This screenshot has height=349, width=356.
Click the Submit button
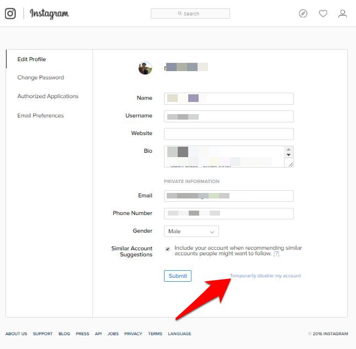178,276
